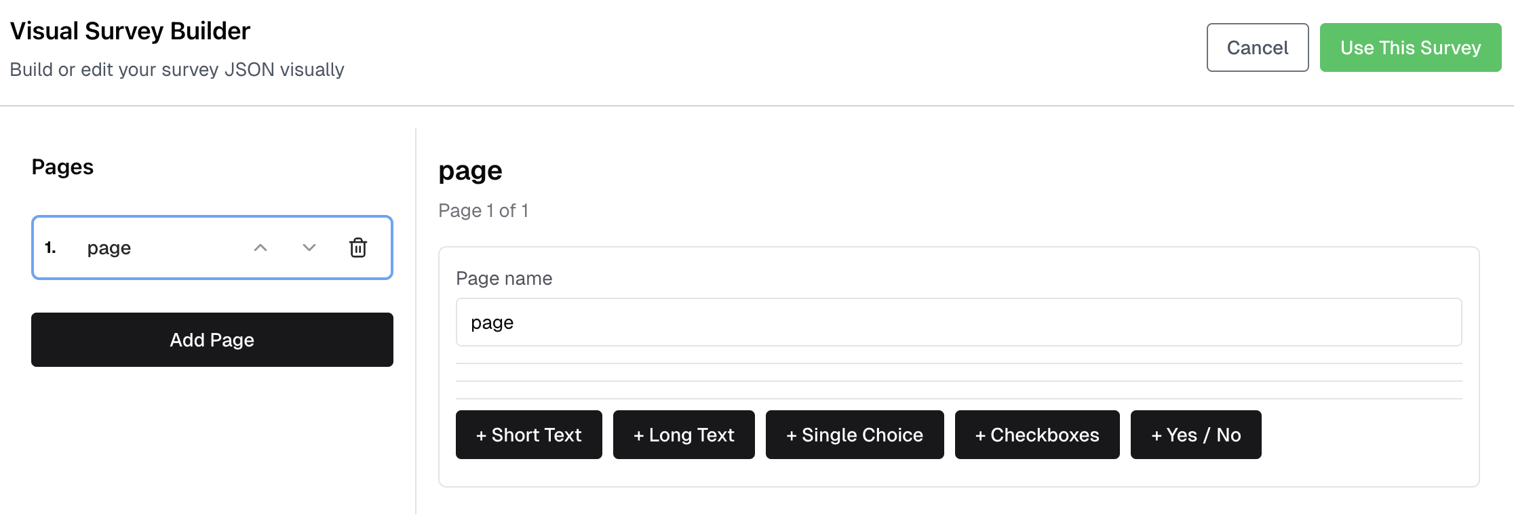Select the page name text in sidebar
The height and width of the screenshot is (514, 1514).
click(109, 248)
